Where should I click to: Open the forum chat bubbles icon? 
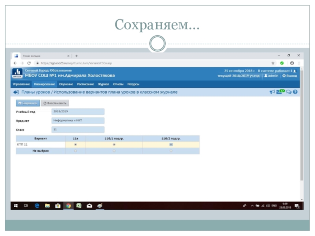289,92
